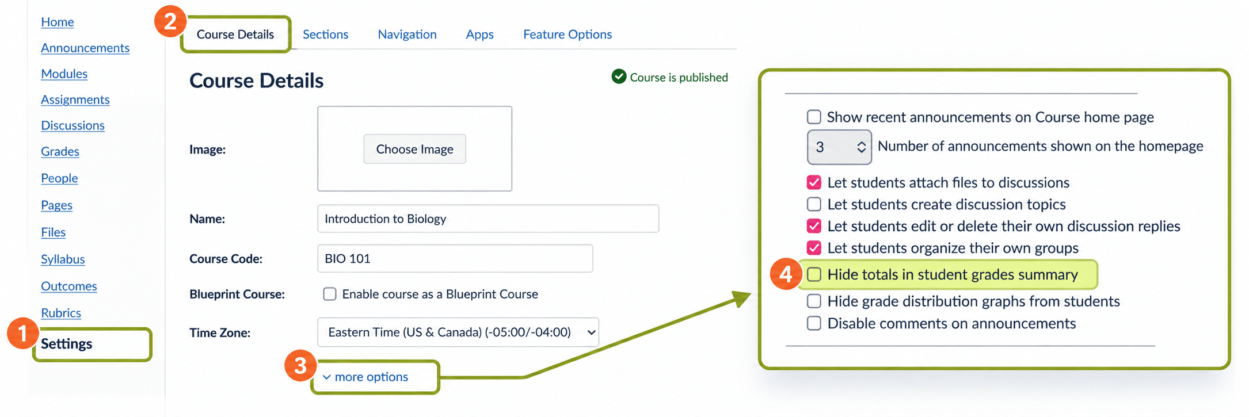1249x417 pixels.
Task: Open the Navigation tab
Action: [407, 35]
